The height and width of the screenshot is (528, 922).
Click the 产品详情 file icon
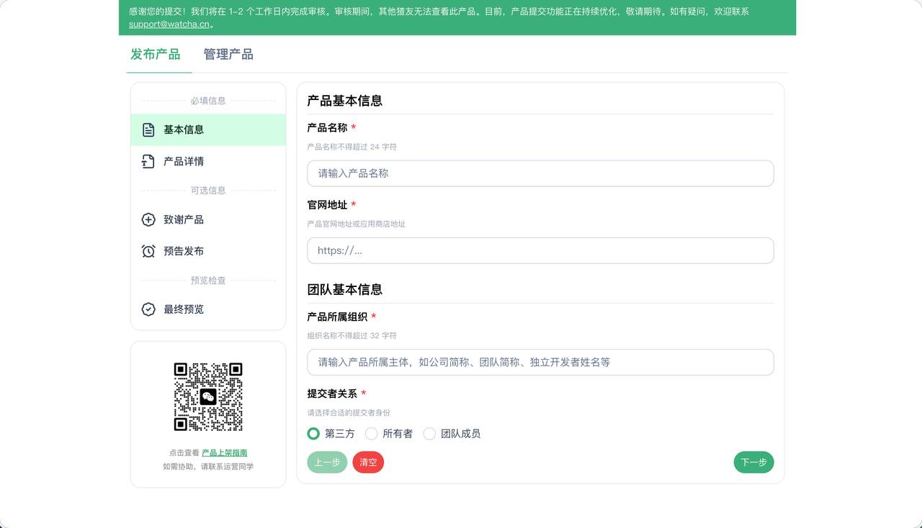point(148,161)
